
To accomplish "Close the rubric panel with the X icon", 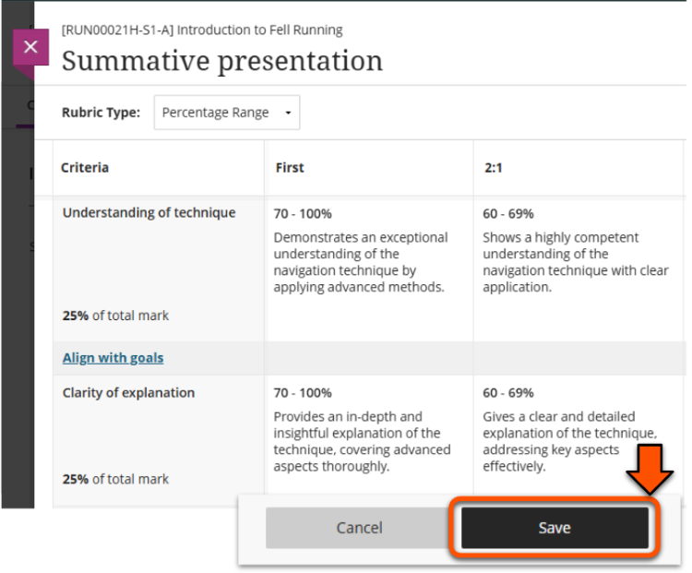I will tap(30, 47).
